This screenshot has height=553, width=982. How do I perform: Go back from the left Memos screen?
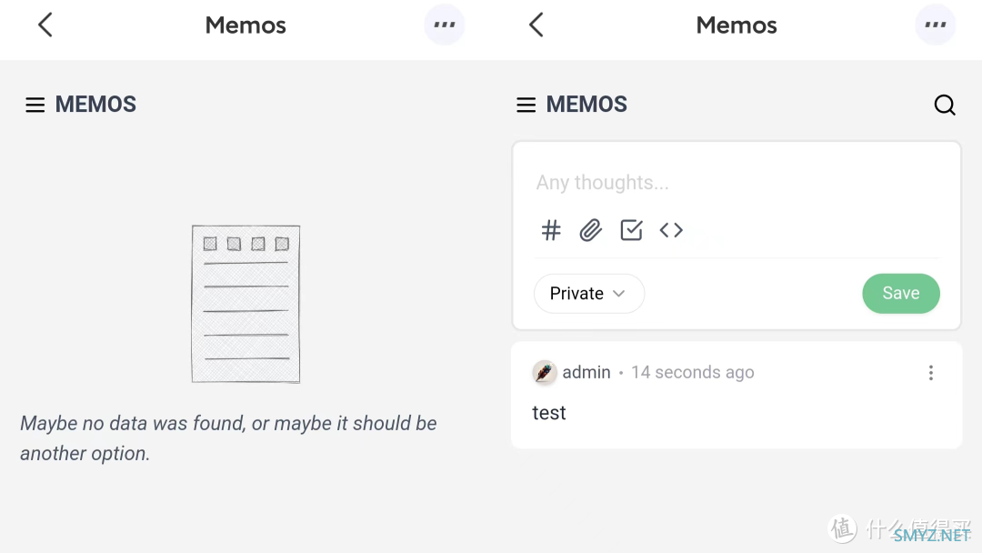coord(45,25)
